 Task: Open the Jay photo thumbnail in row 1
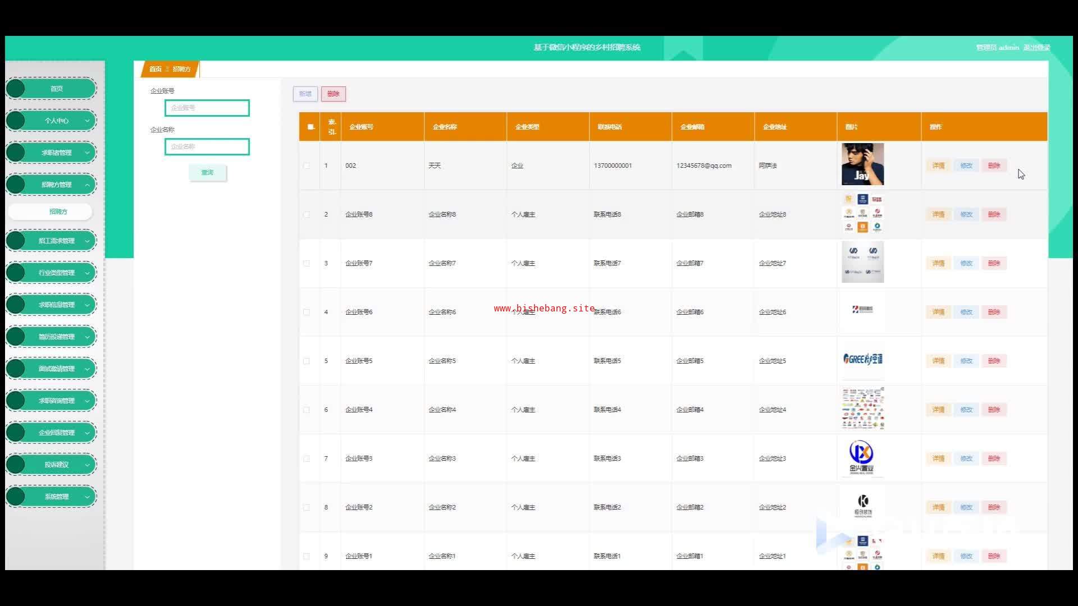862,164
